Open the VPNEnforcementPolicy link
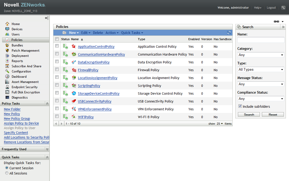Image resolution: width=289 pixels, height=181 pixels. click(x=95, y=109)
